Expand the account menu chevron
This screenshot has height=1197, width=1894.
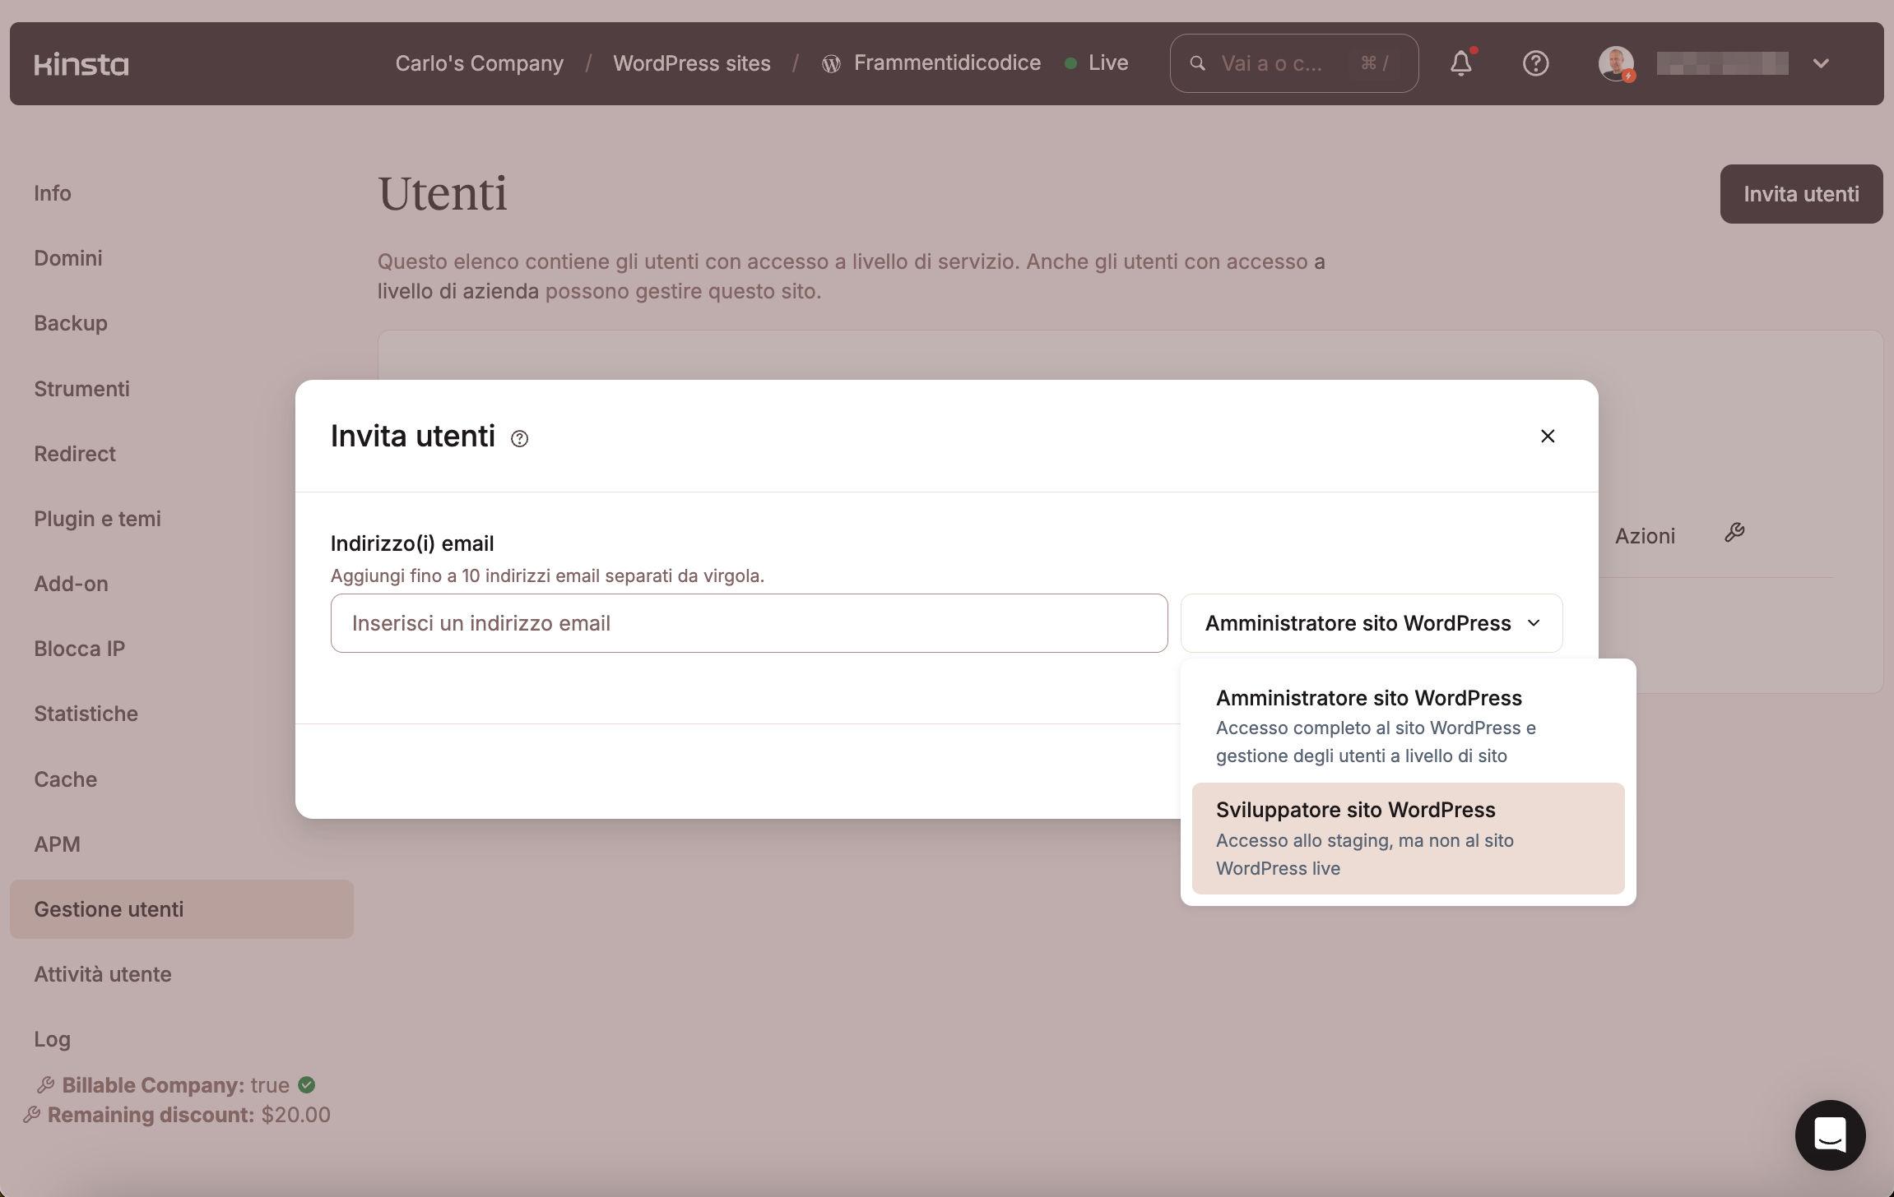pyautogui.click(x=1821, y=63)
